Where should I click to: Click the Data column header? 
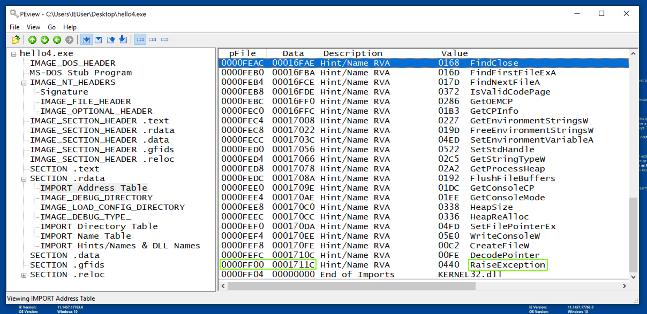click(x=293, y=53)
